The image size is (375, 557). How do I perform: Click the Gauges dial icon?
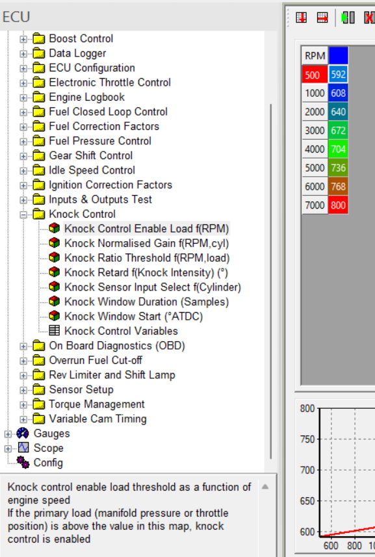pyautogui.click(x=23, y=434)
